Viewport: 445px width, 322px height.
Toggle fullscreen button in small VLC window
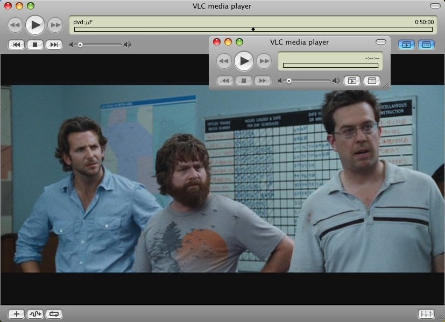pos(352,81)
